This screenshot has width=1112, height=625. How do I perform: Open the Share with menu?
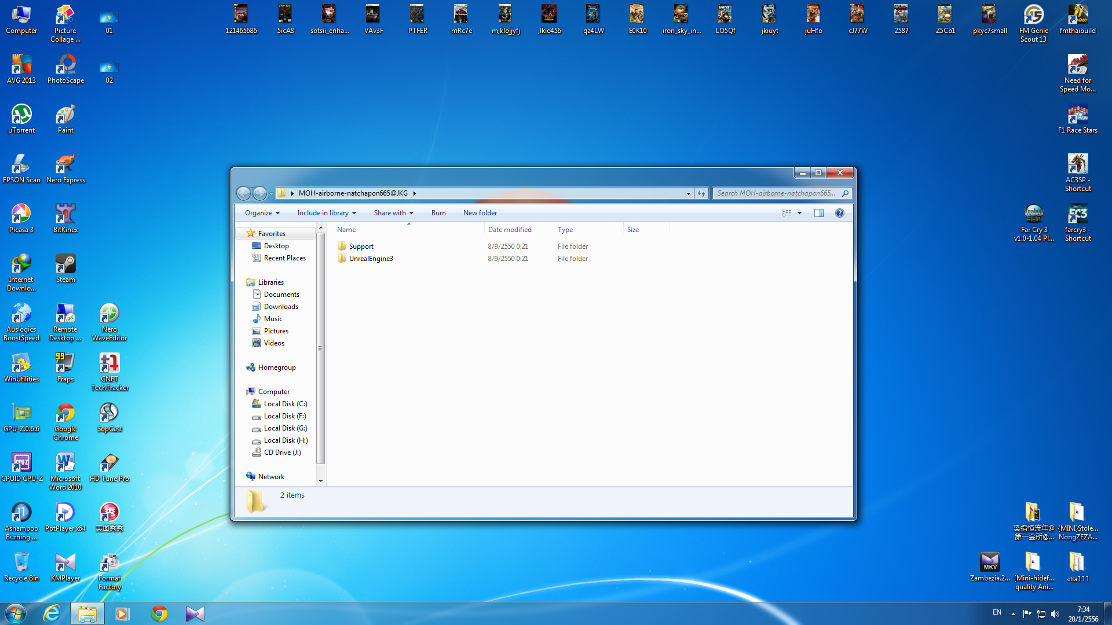tap(393, 213)
